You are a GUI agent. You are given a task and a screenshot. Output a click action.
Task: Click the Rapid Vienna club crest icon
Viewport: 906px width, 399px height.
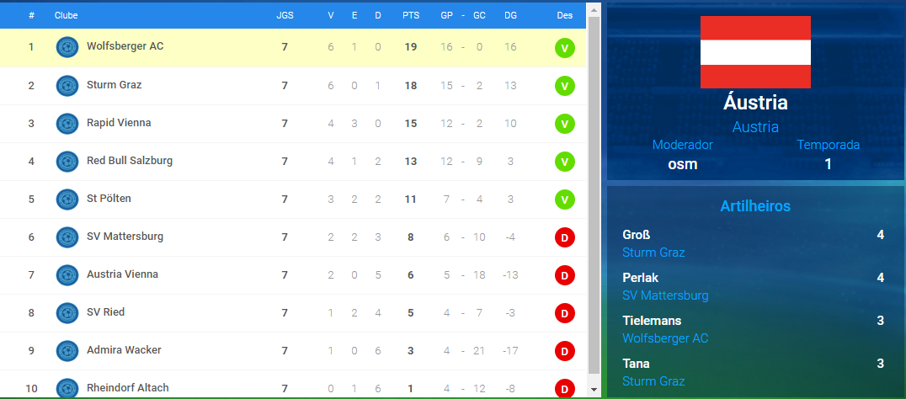point(67,123)
